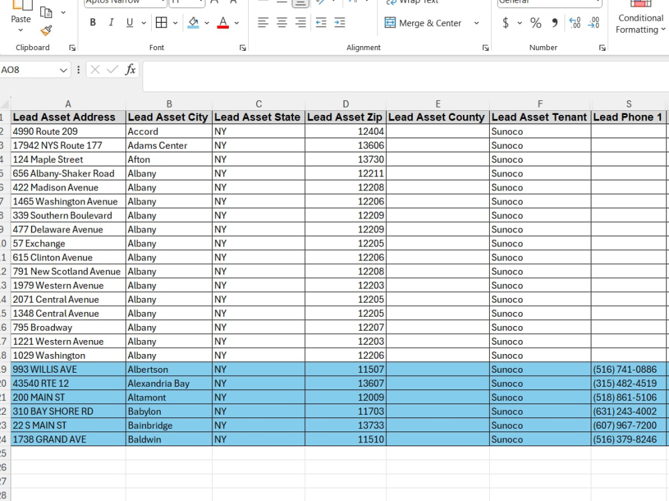
Task: Select Format Painter brush
Action: click(x=46, y=31)
